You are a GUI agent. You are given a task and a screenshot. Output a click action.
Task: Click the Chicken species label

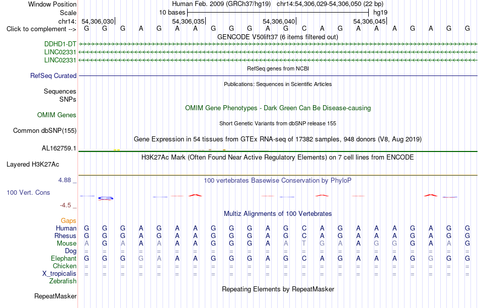point(64,266)
